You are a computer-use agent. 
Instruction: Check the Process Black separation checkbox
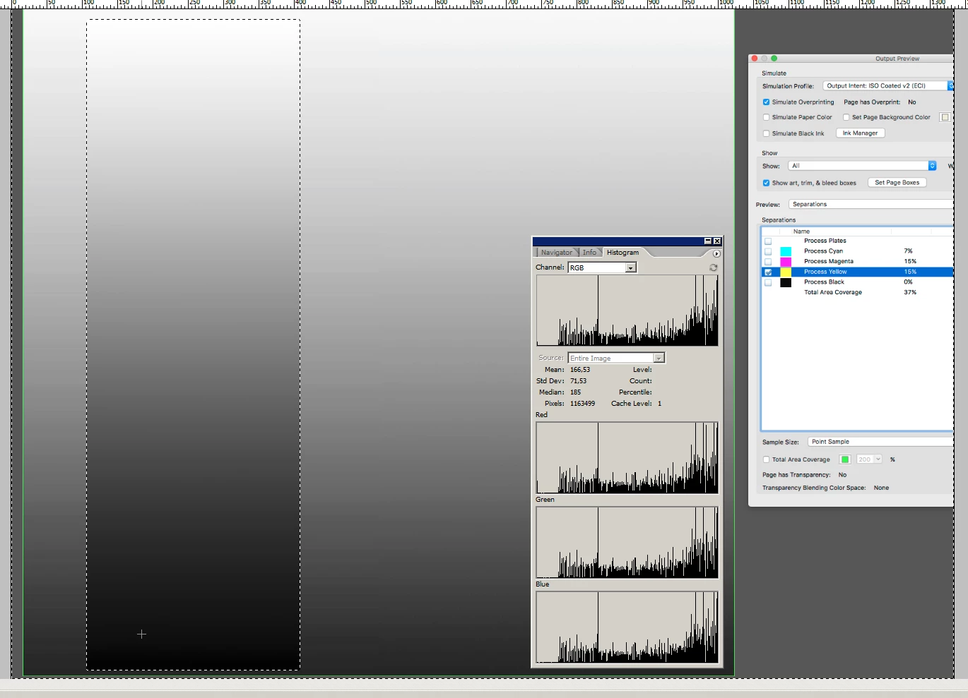(768, 282)
